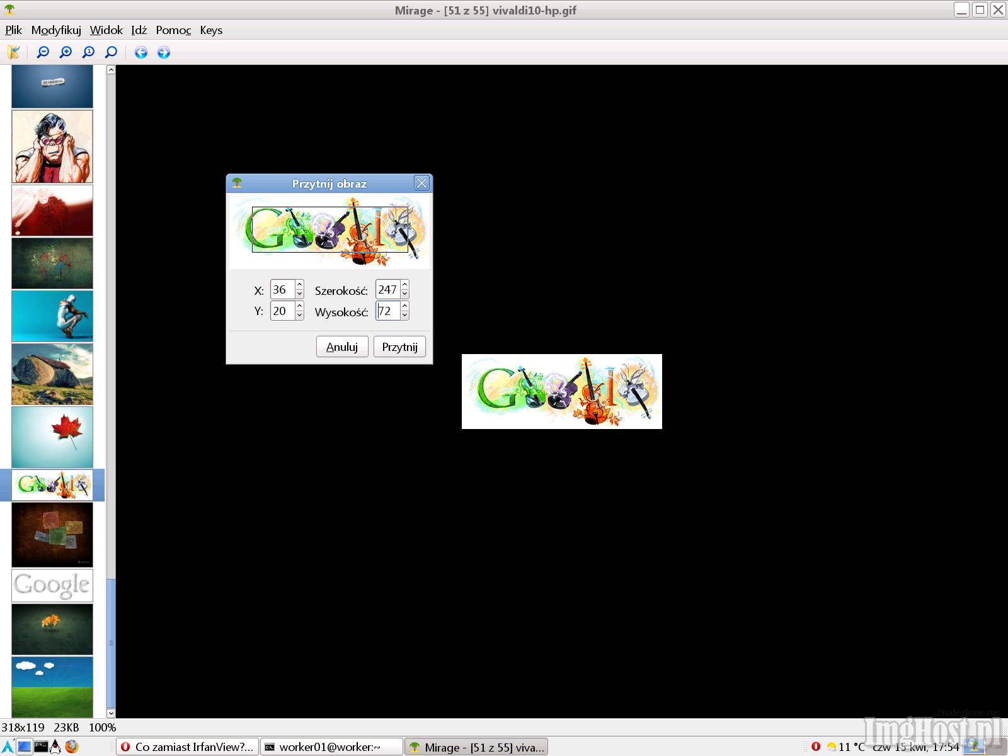The width and height of the screenshot is (1008, 756).
Task: Open the Idź menu
Action: tap(139, 30)
